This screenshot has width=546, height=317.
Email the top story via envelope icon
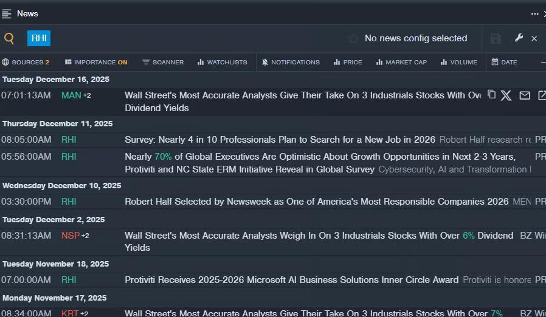(525, 95)
